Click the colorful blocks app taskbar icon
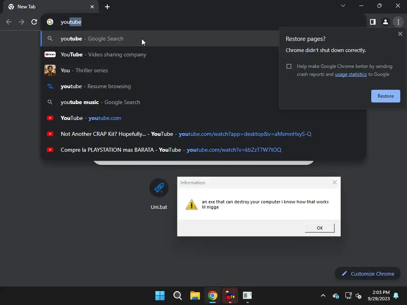The width and height of the screenshot is (407, 305). (230, 295)
